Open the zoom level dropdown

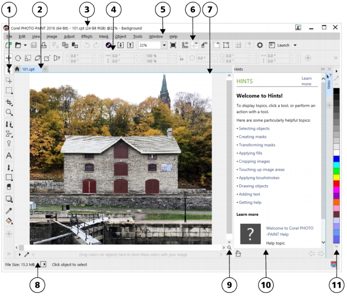tap(164, 45)
